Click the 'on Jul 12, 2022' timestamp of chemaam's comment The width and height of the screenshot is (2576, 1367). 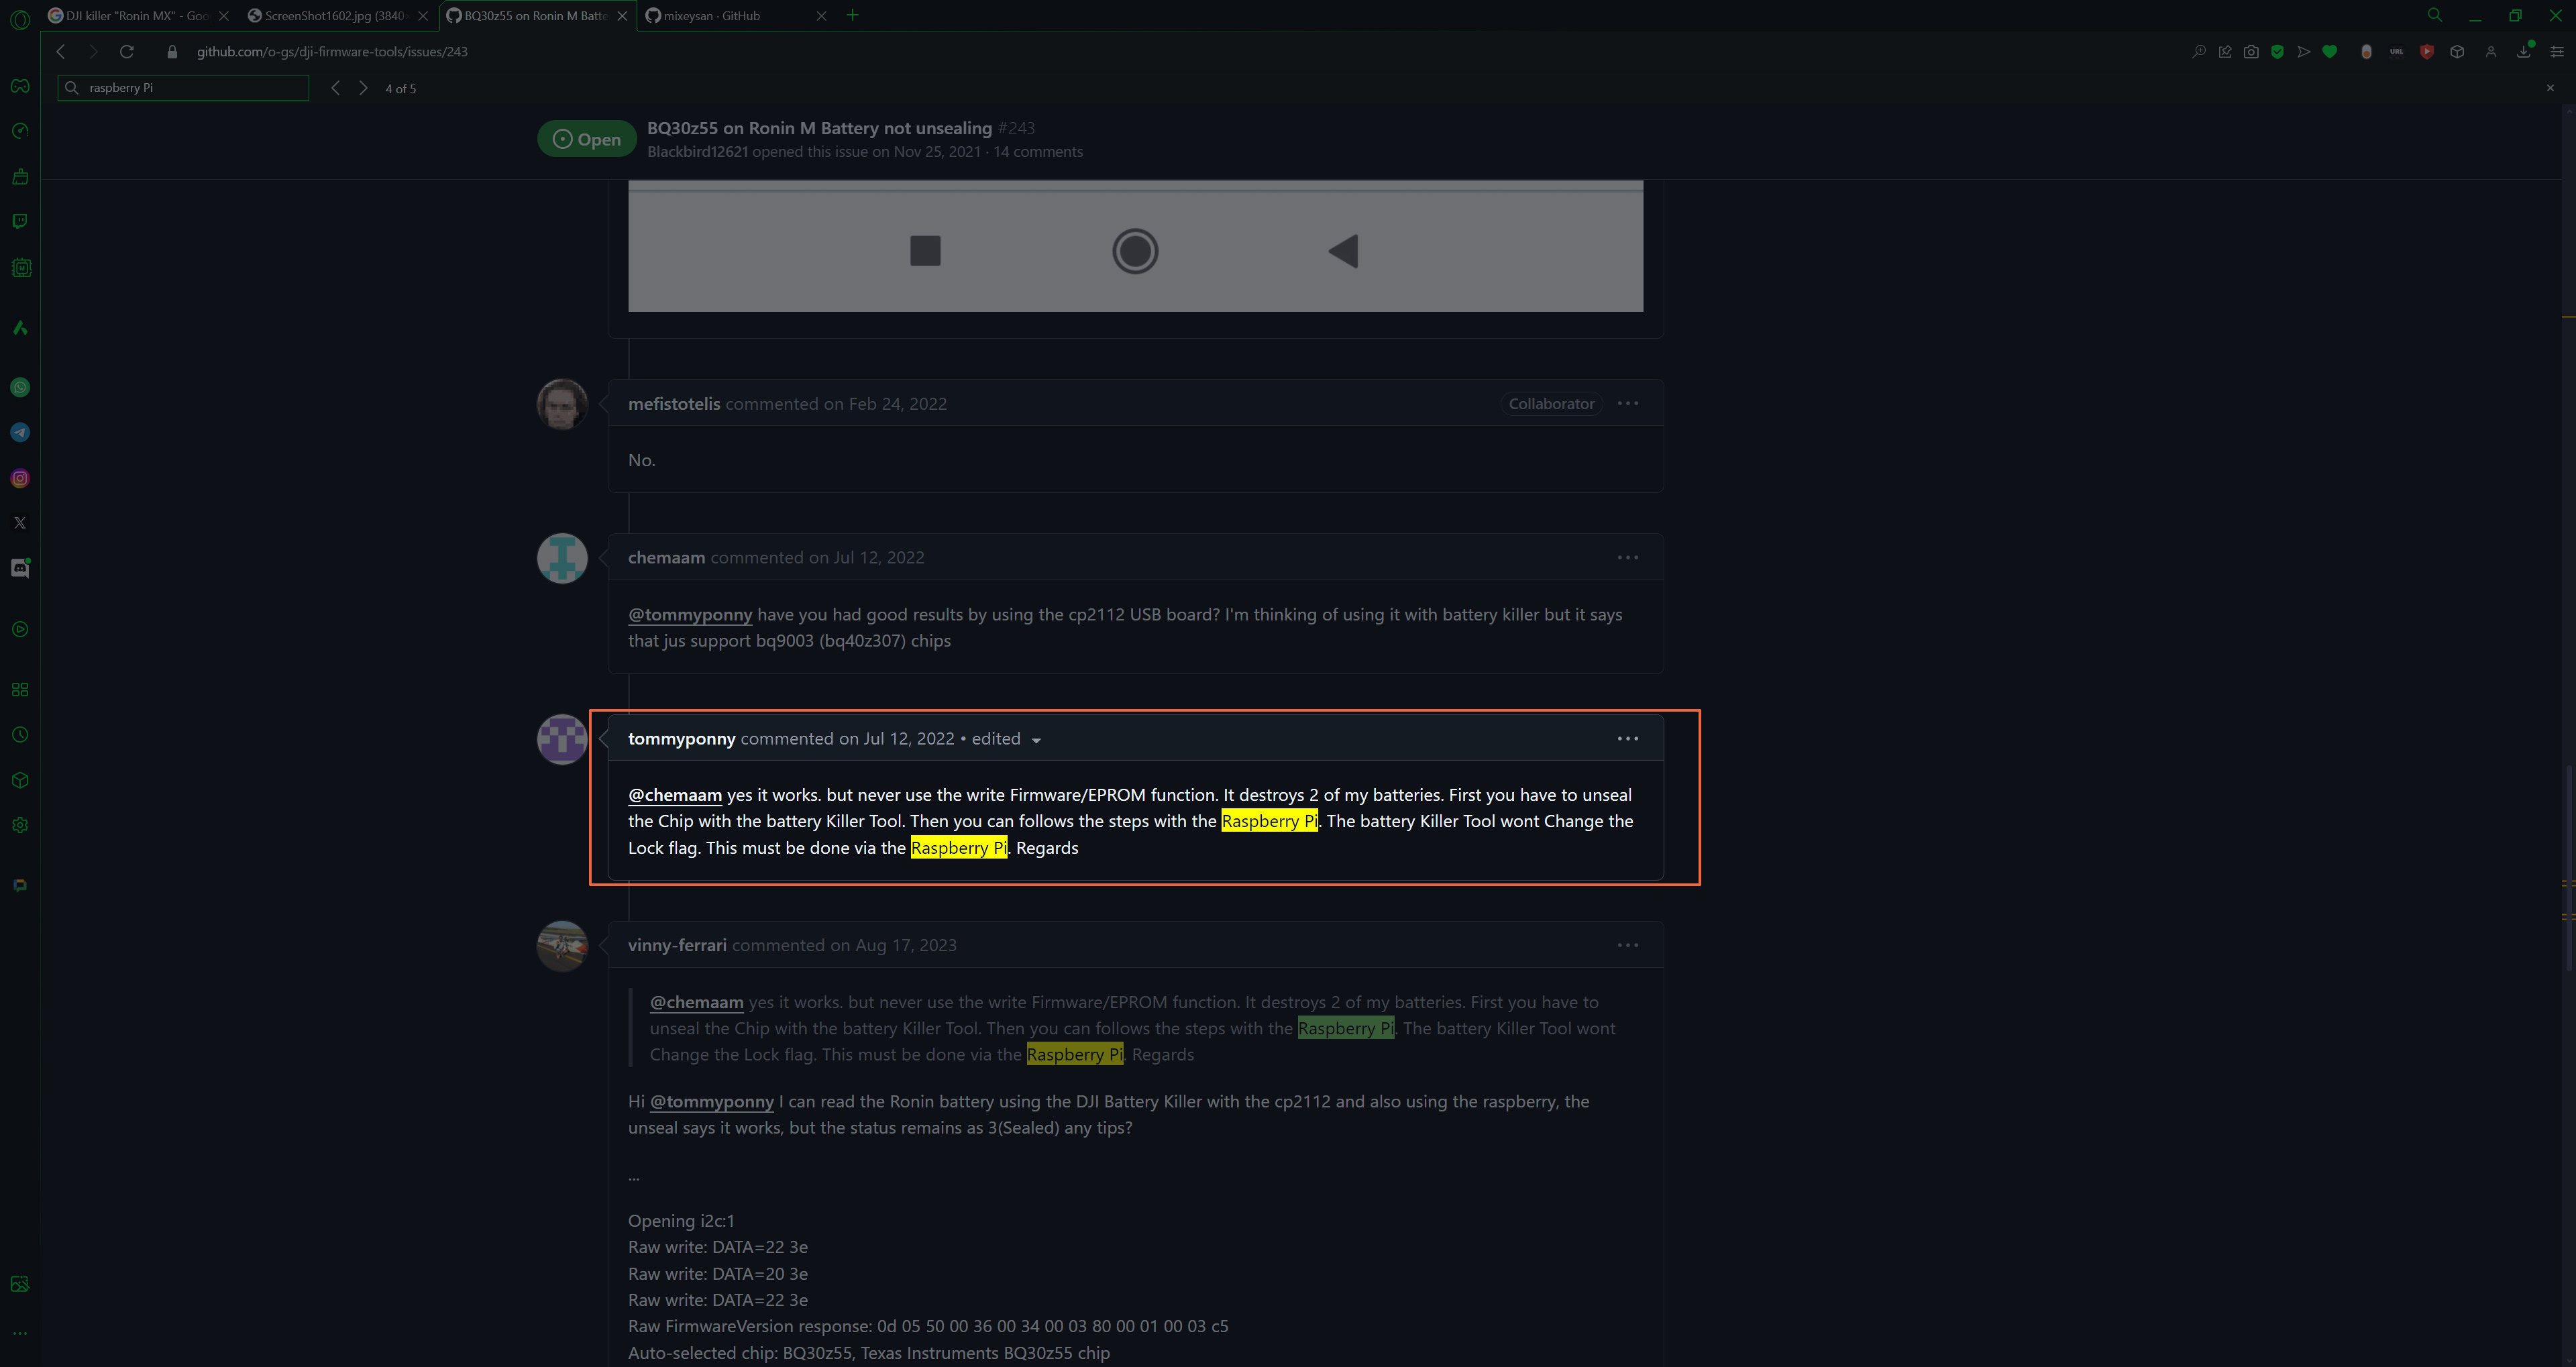click(x=866, y=558)
